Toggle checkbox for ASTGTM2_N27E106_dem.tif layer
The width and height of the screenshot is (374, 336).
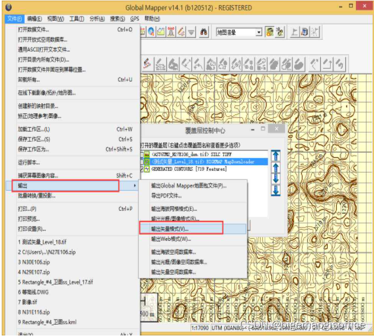pyautogui.click(x=142, y=154)
